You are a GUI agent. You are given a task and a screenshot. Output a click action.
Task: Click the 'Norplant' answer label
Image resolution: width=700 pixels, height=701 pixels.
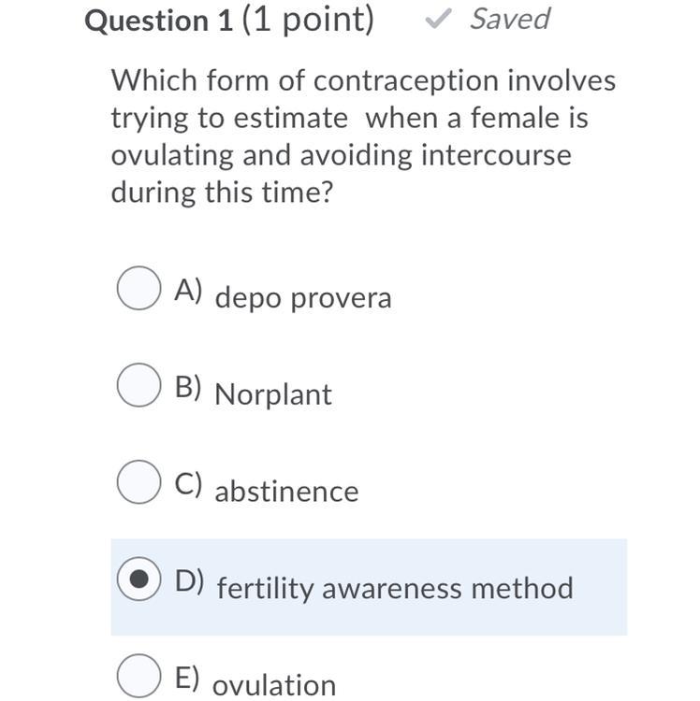point(273,394)
